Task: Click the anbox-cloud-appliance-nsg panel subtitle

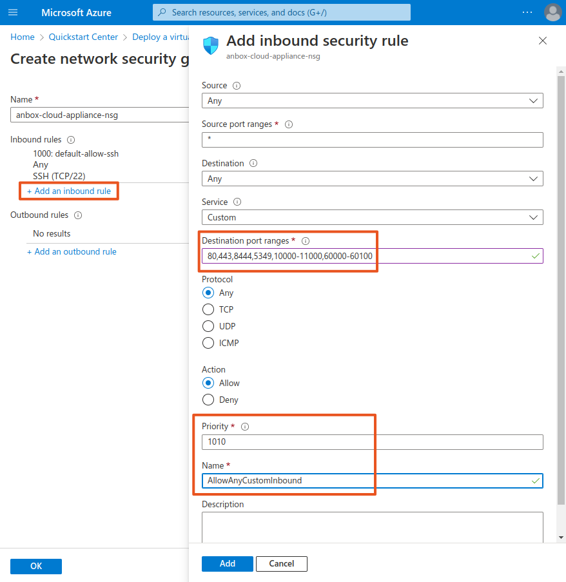Action: coord(273,56)
